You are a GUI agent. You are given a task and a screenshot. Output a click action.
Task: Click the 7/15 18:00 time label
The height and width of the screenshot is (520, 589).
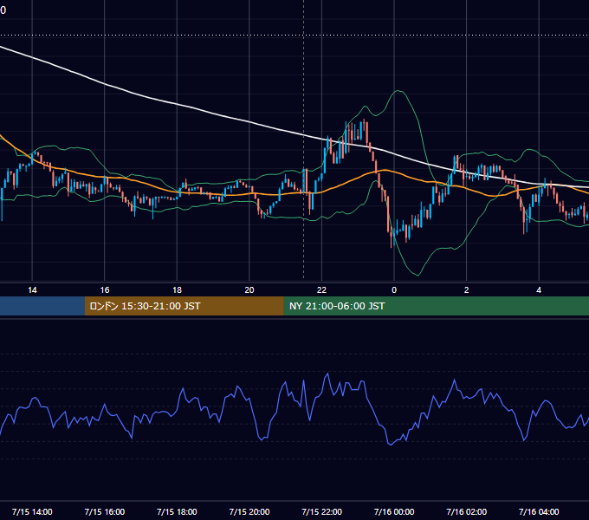tap(177, 511)
